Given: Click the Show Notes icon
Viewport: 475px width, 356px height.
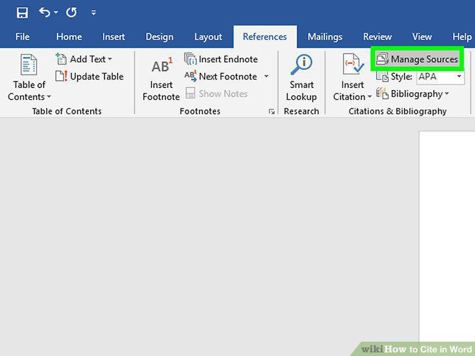Looking at the screenshot, I should 191,93.
